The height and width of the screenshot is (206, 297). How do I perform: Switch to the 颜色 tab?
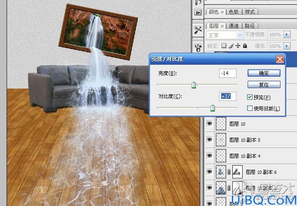[214, 12]
